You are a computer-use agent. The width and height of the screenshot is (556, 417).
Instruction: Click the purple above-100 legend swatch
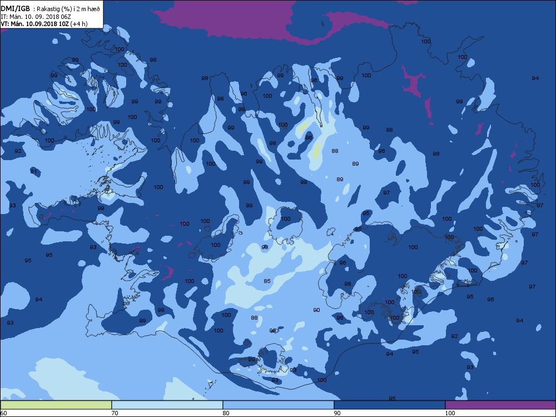coord(500,405)
